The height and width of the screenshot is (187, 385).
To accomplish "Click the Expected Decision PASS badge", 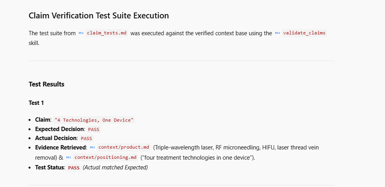I will tap(93, 129).
